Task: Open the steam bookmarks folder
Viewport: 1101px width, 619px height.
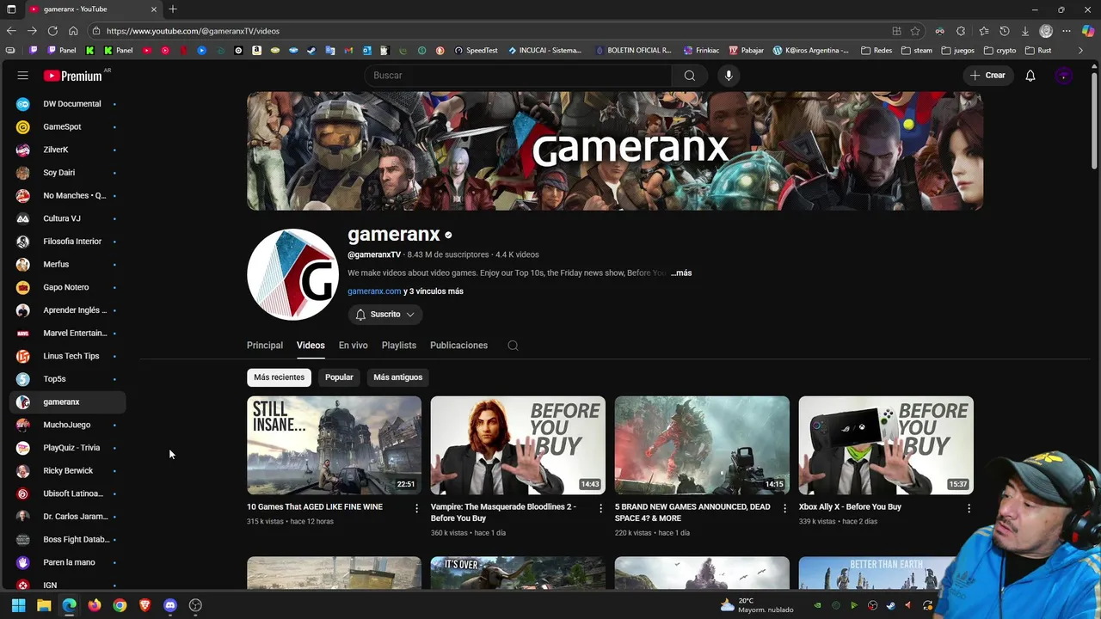Action: pos(917,50)
